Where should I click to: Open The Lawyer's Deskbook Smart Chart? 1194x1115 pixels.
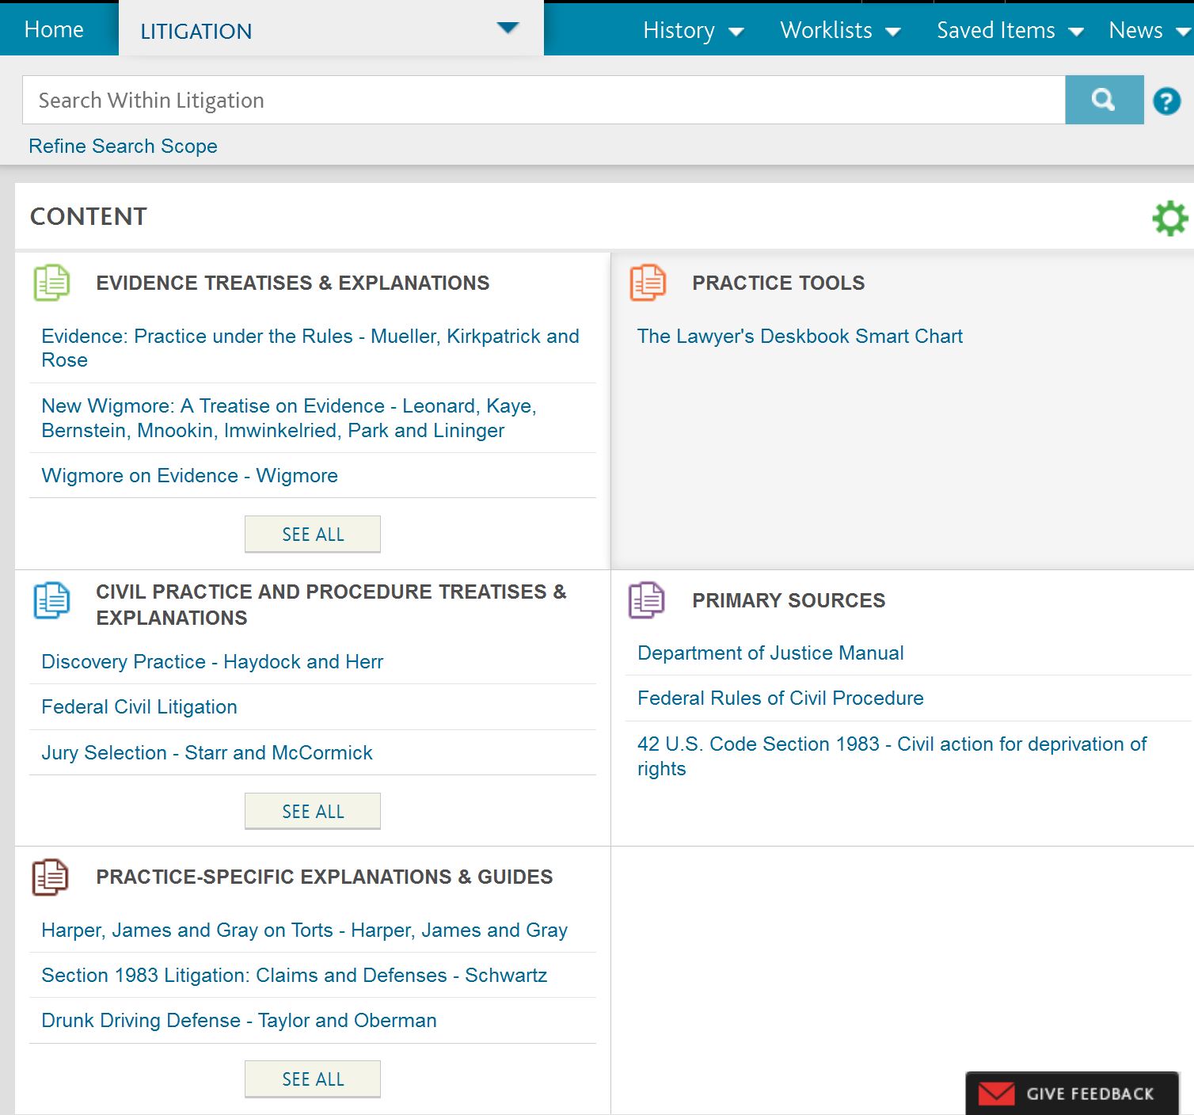tap(800, 337)
